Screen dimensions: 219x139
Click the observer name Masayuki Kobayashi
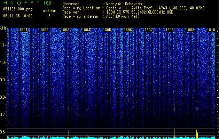(125, 4)
